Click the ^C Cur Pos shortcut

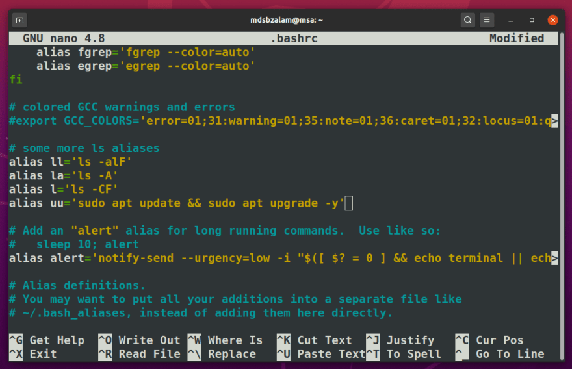(489, 340)
